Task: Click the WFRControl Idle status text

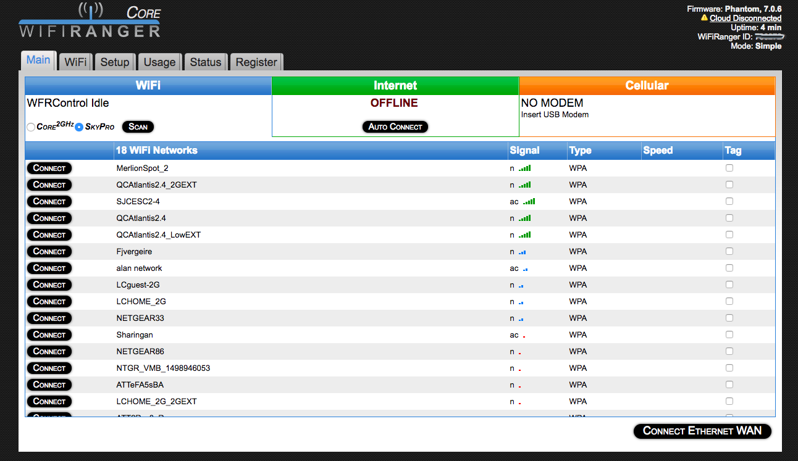Action: (x=68, y=103)
